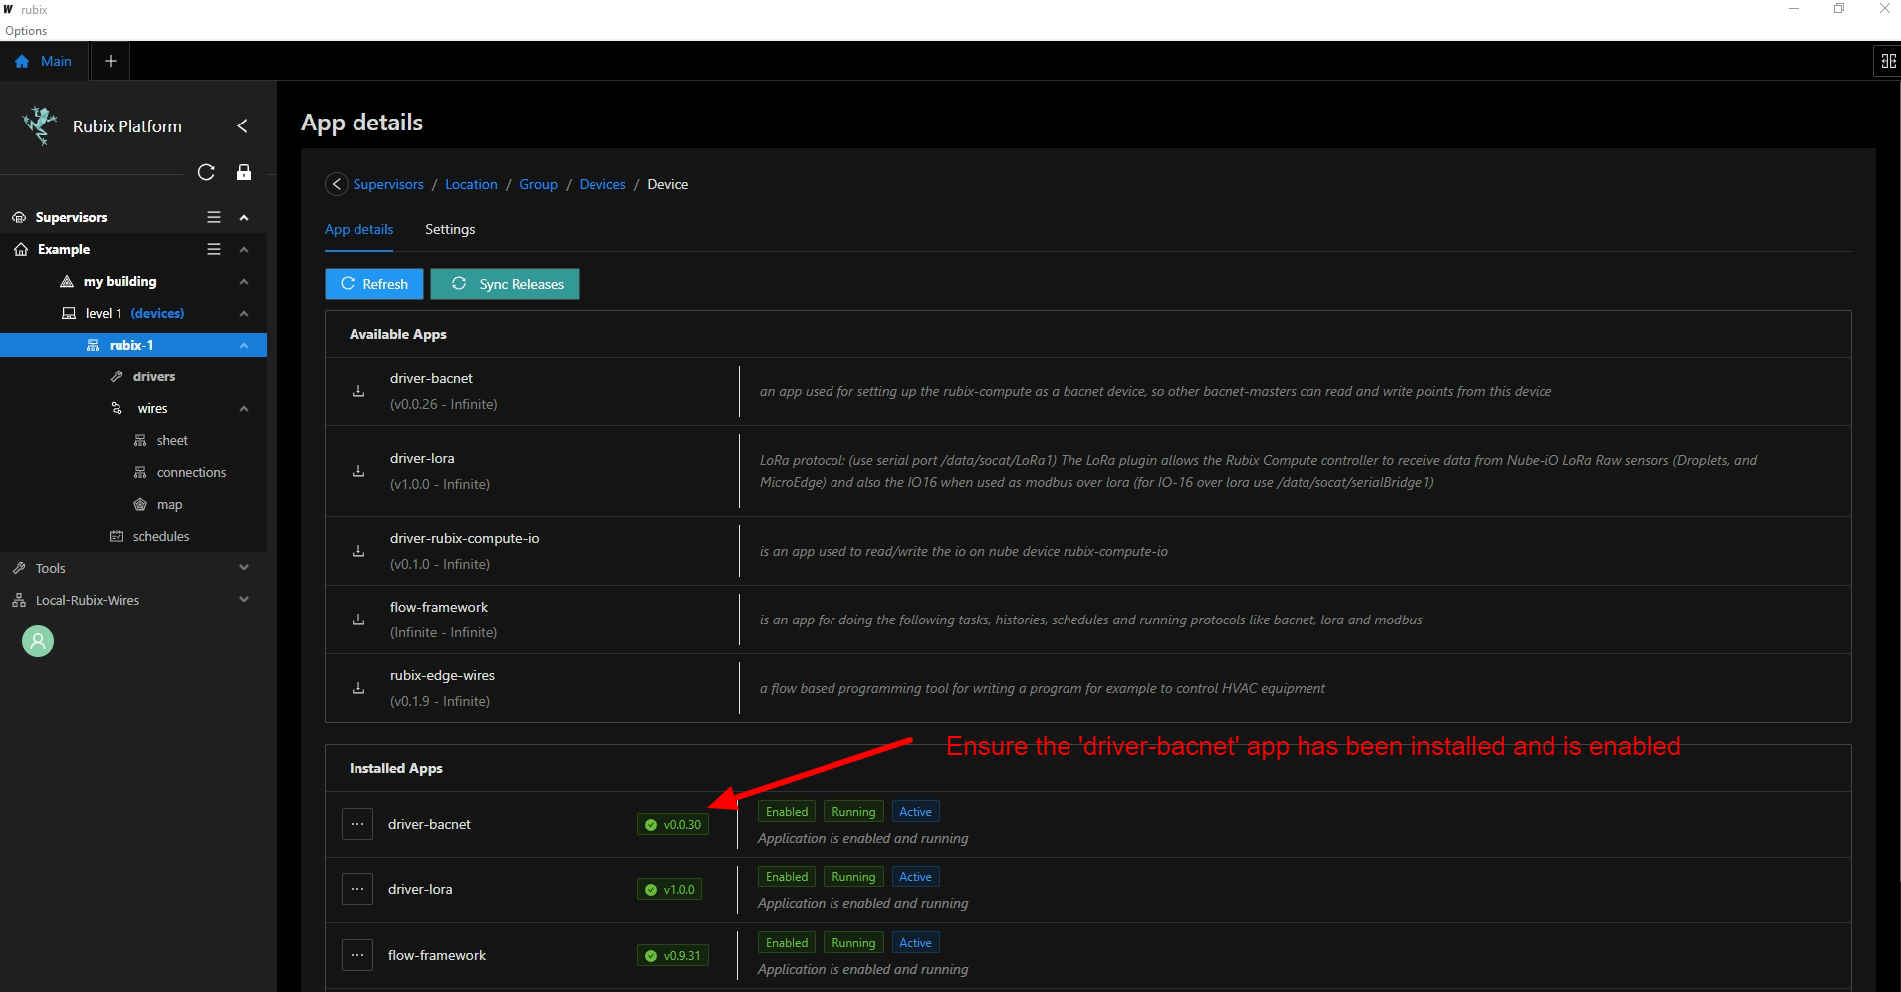Collapse the wires tree node

point(244,408)
